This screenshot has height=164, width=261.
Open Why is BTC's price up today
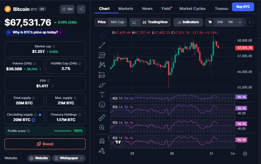35,32
